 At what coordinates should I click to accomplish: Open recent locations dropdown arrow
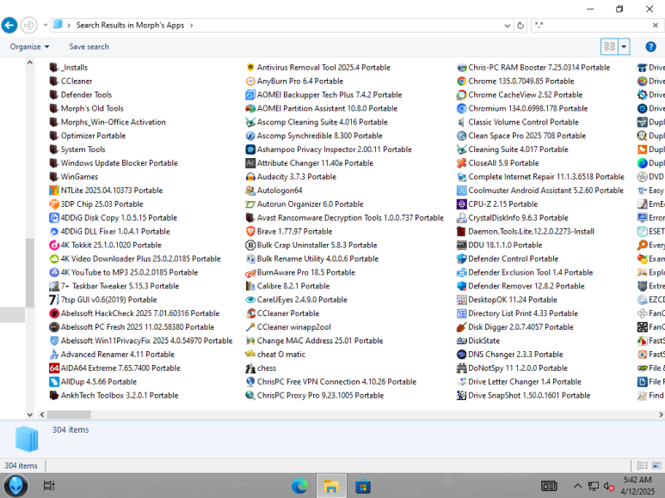(45, 25)
